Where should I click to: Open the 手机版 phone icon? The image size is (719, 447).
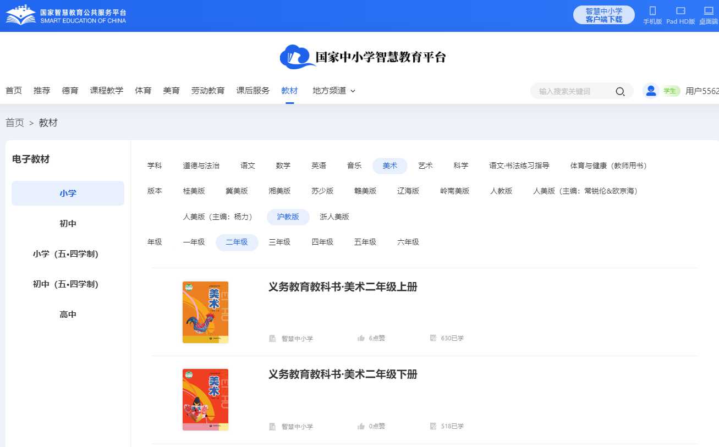point(653,10)
